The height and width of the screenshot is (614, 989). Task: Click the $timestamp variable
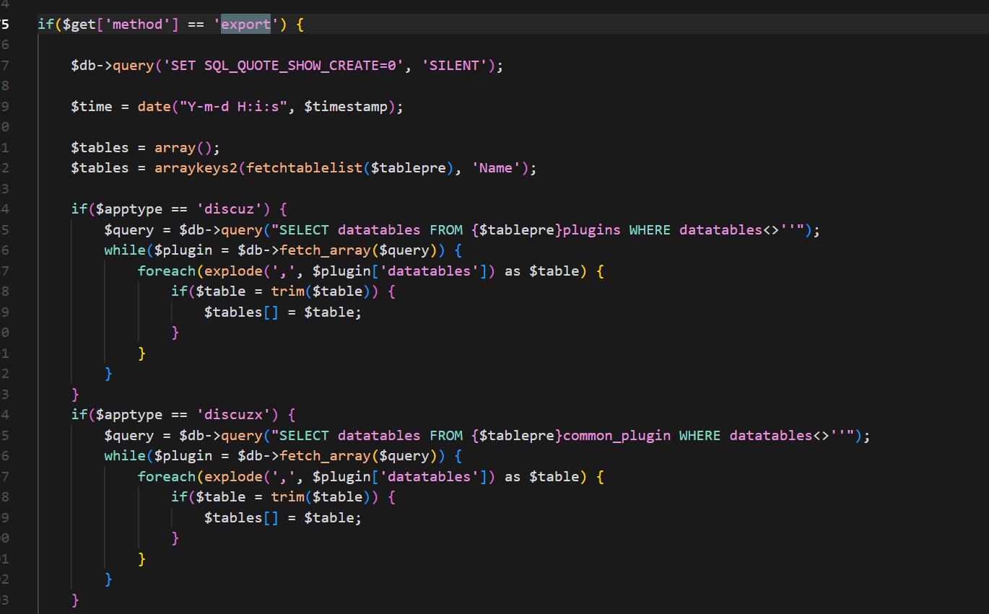click(346, 107)
